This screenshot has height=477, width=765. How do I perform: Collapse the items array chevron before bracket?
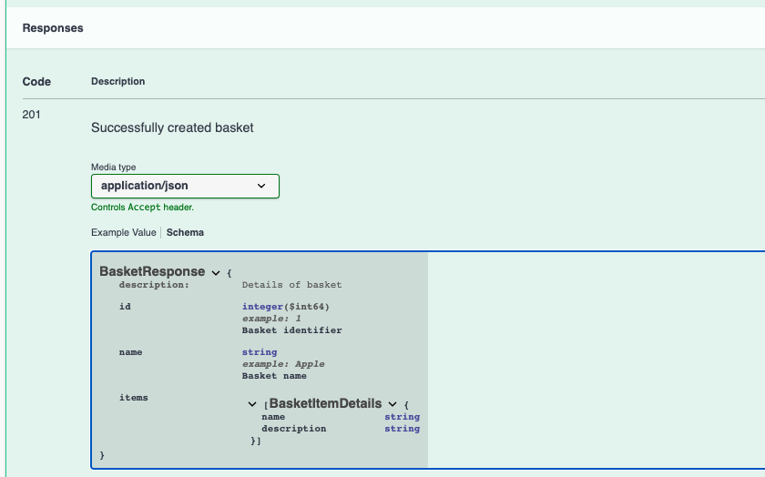tap(251, 404)
